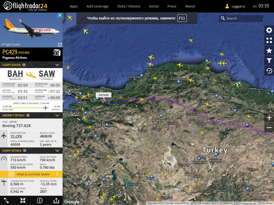Collapse the Aircraft Details section
274x205 pixels.
point(57,115)
